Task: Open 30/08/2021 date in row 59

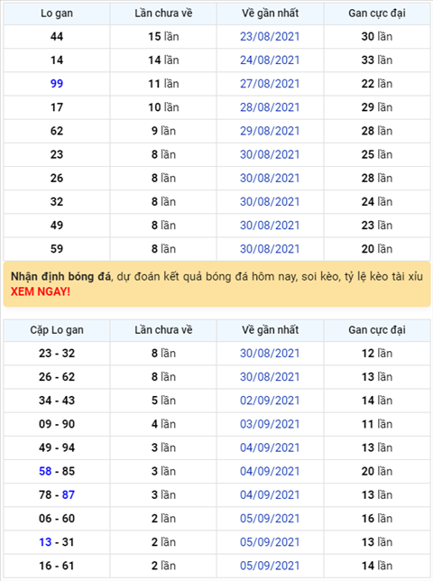Action: (x=270, y=249)
